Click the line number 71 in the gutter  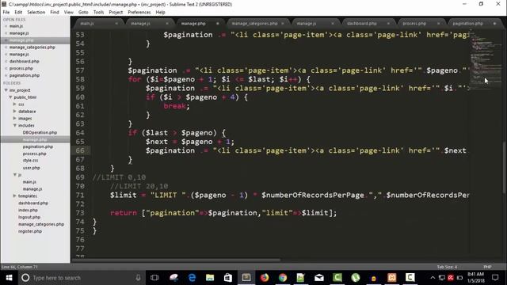click(x=80, y=196)
